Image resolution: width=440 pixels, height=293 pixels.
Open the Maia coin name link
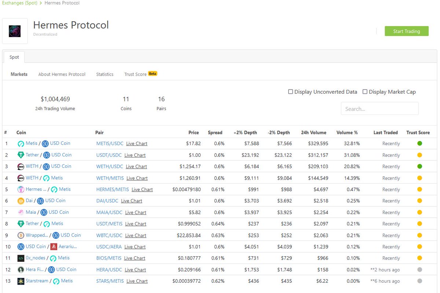pyautogui.click(x=31, y=212)
